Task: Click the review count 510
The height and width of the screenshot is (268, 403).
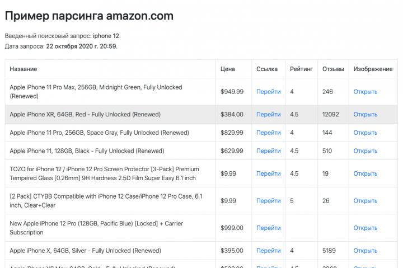Action: [x=327, y=151]
